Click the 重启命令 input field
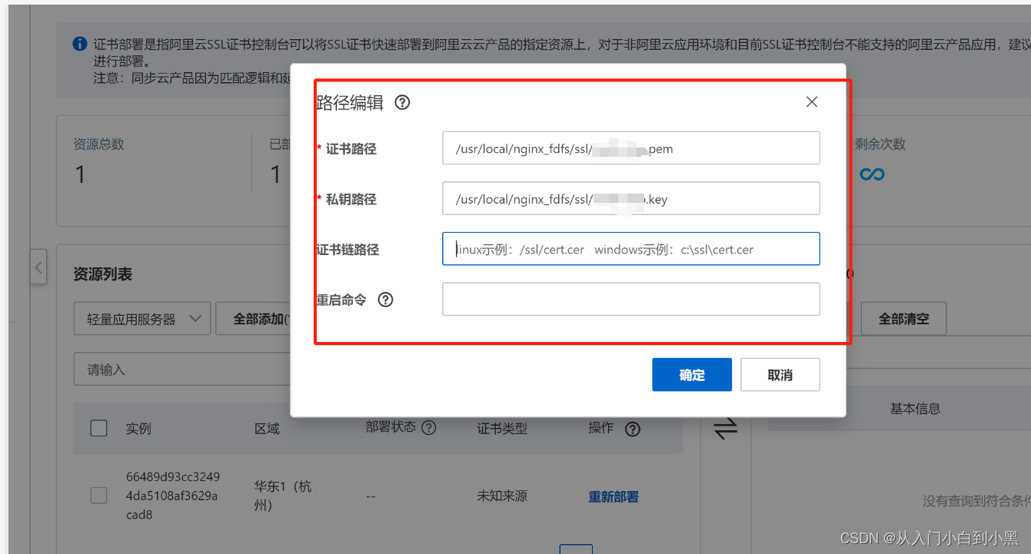The image size is (1031, 554). tap(631, 299)
